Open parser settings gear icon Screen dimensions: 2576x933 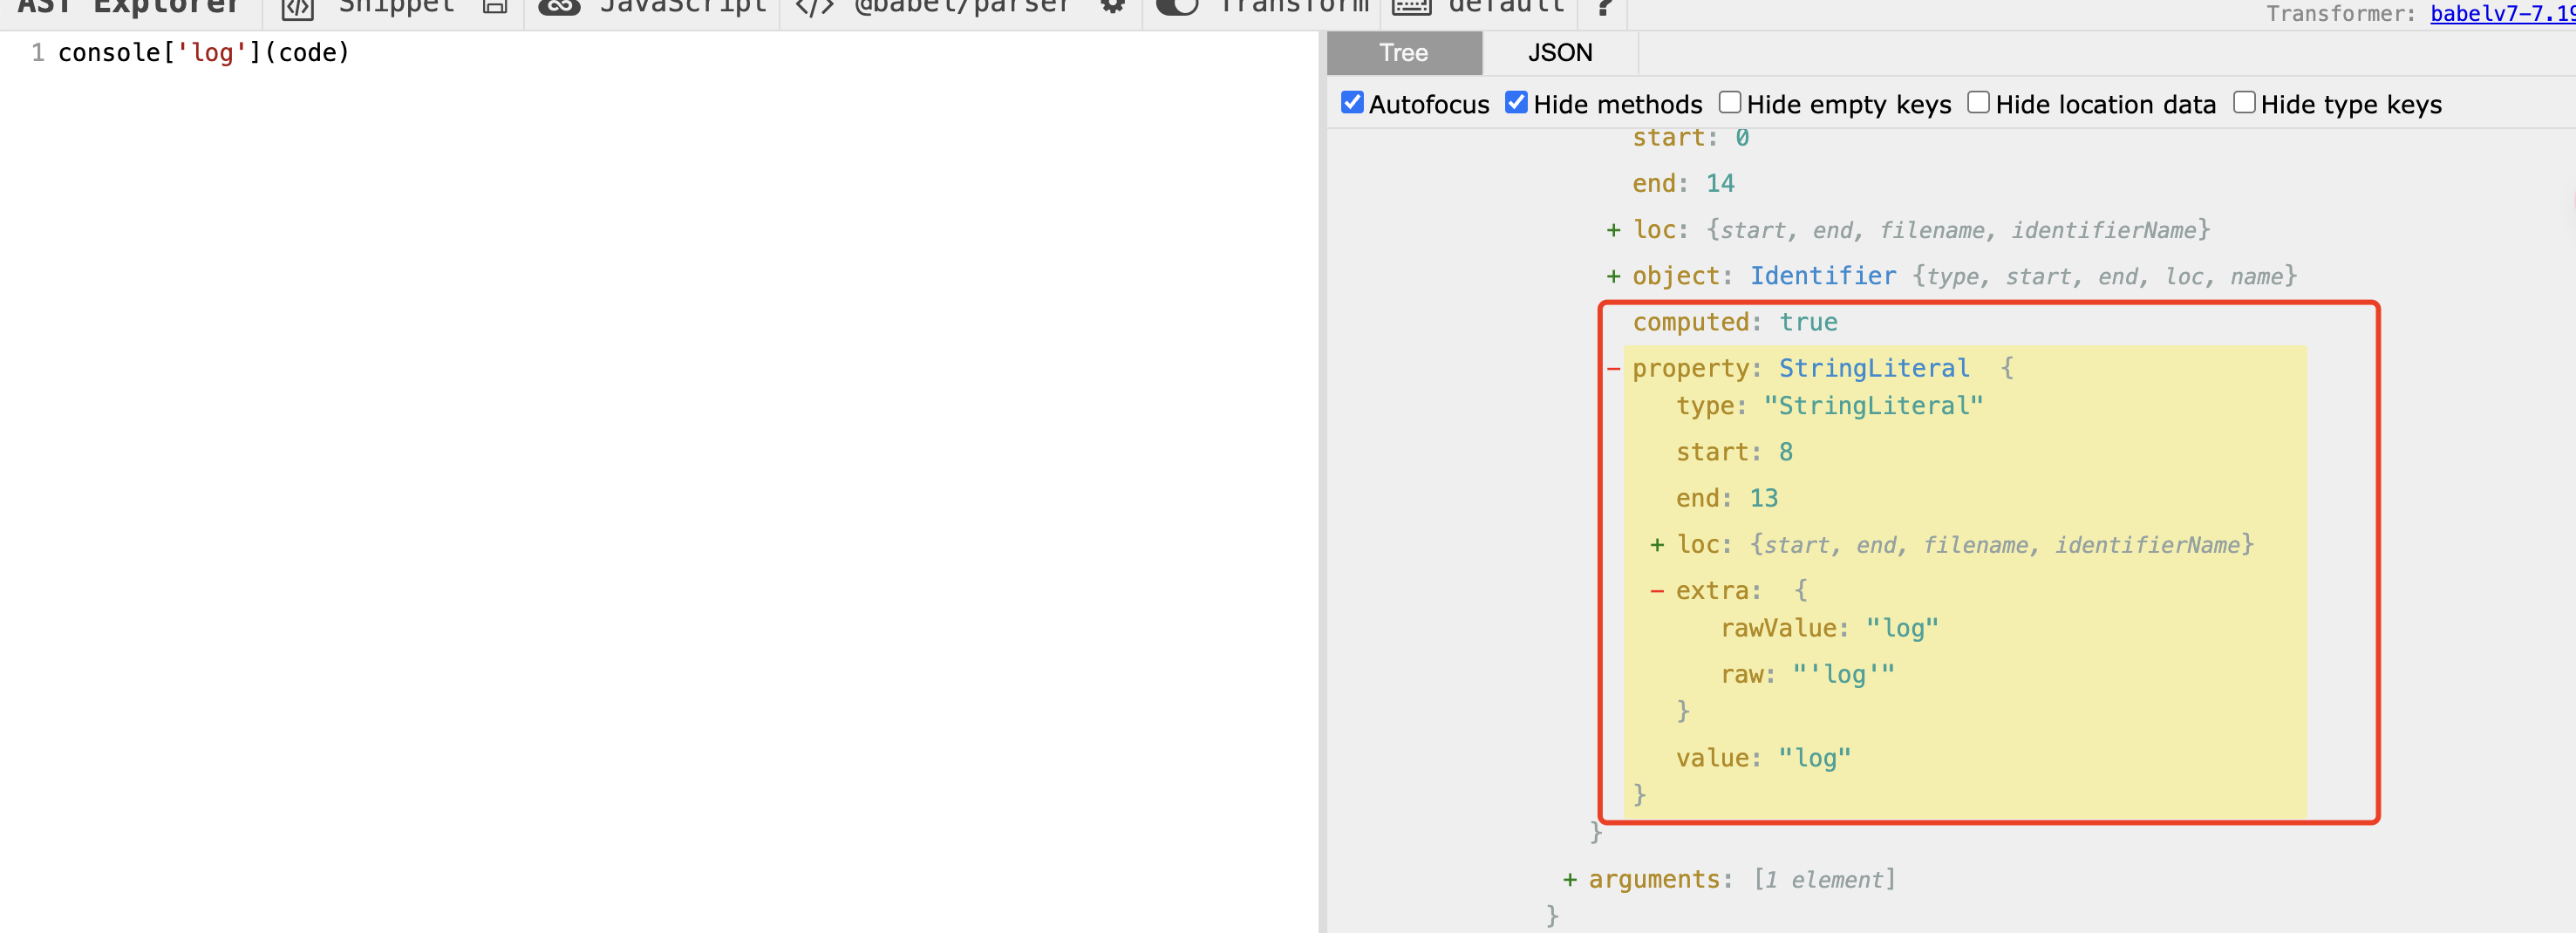[1112, 6]
